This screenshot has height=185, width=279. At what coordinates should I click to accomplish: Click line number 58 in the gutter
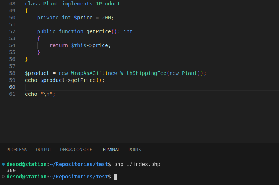[x=12, y=73]
